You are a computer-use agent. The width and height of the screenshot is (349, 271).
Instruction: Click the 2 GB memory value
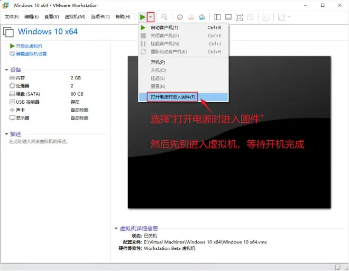pyautogui.click(x=76, y=78)
